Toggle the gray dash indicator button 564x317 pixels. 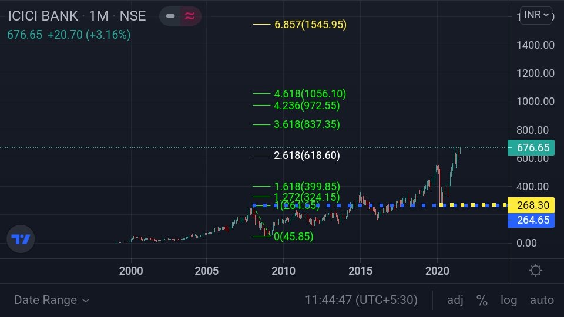170,16
